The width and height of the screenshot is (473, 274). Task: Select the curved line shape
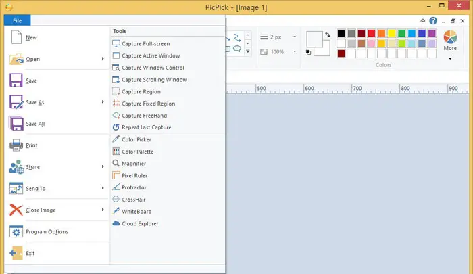[237, 37]
